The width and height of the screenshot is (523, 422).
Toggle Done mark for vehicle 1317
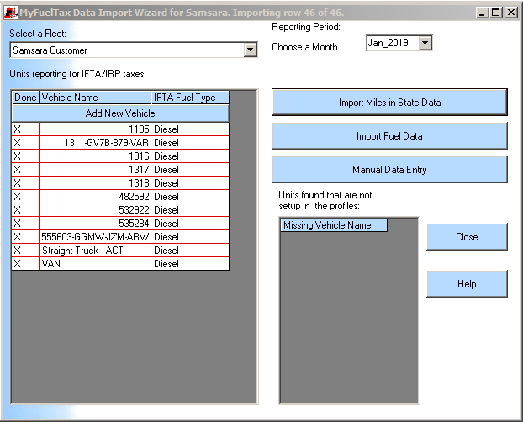coord(25,170)
